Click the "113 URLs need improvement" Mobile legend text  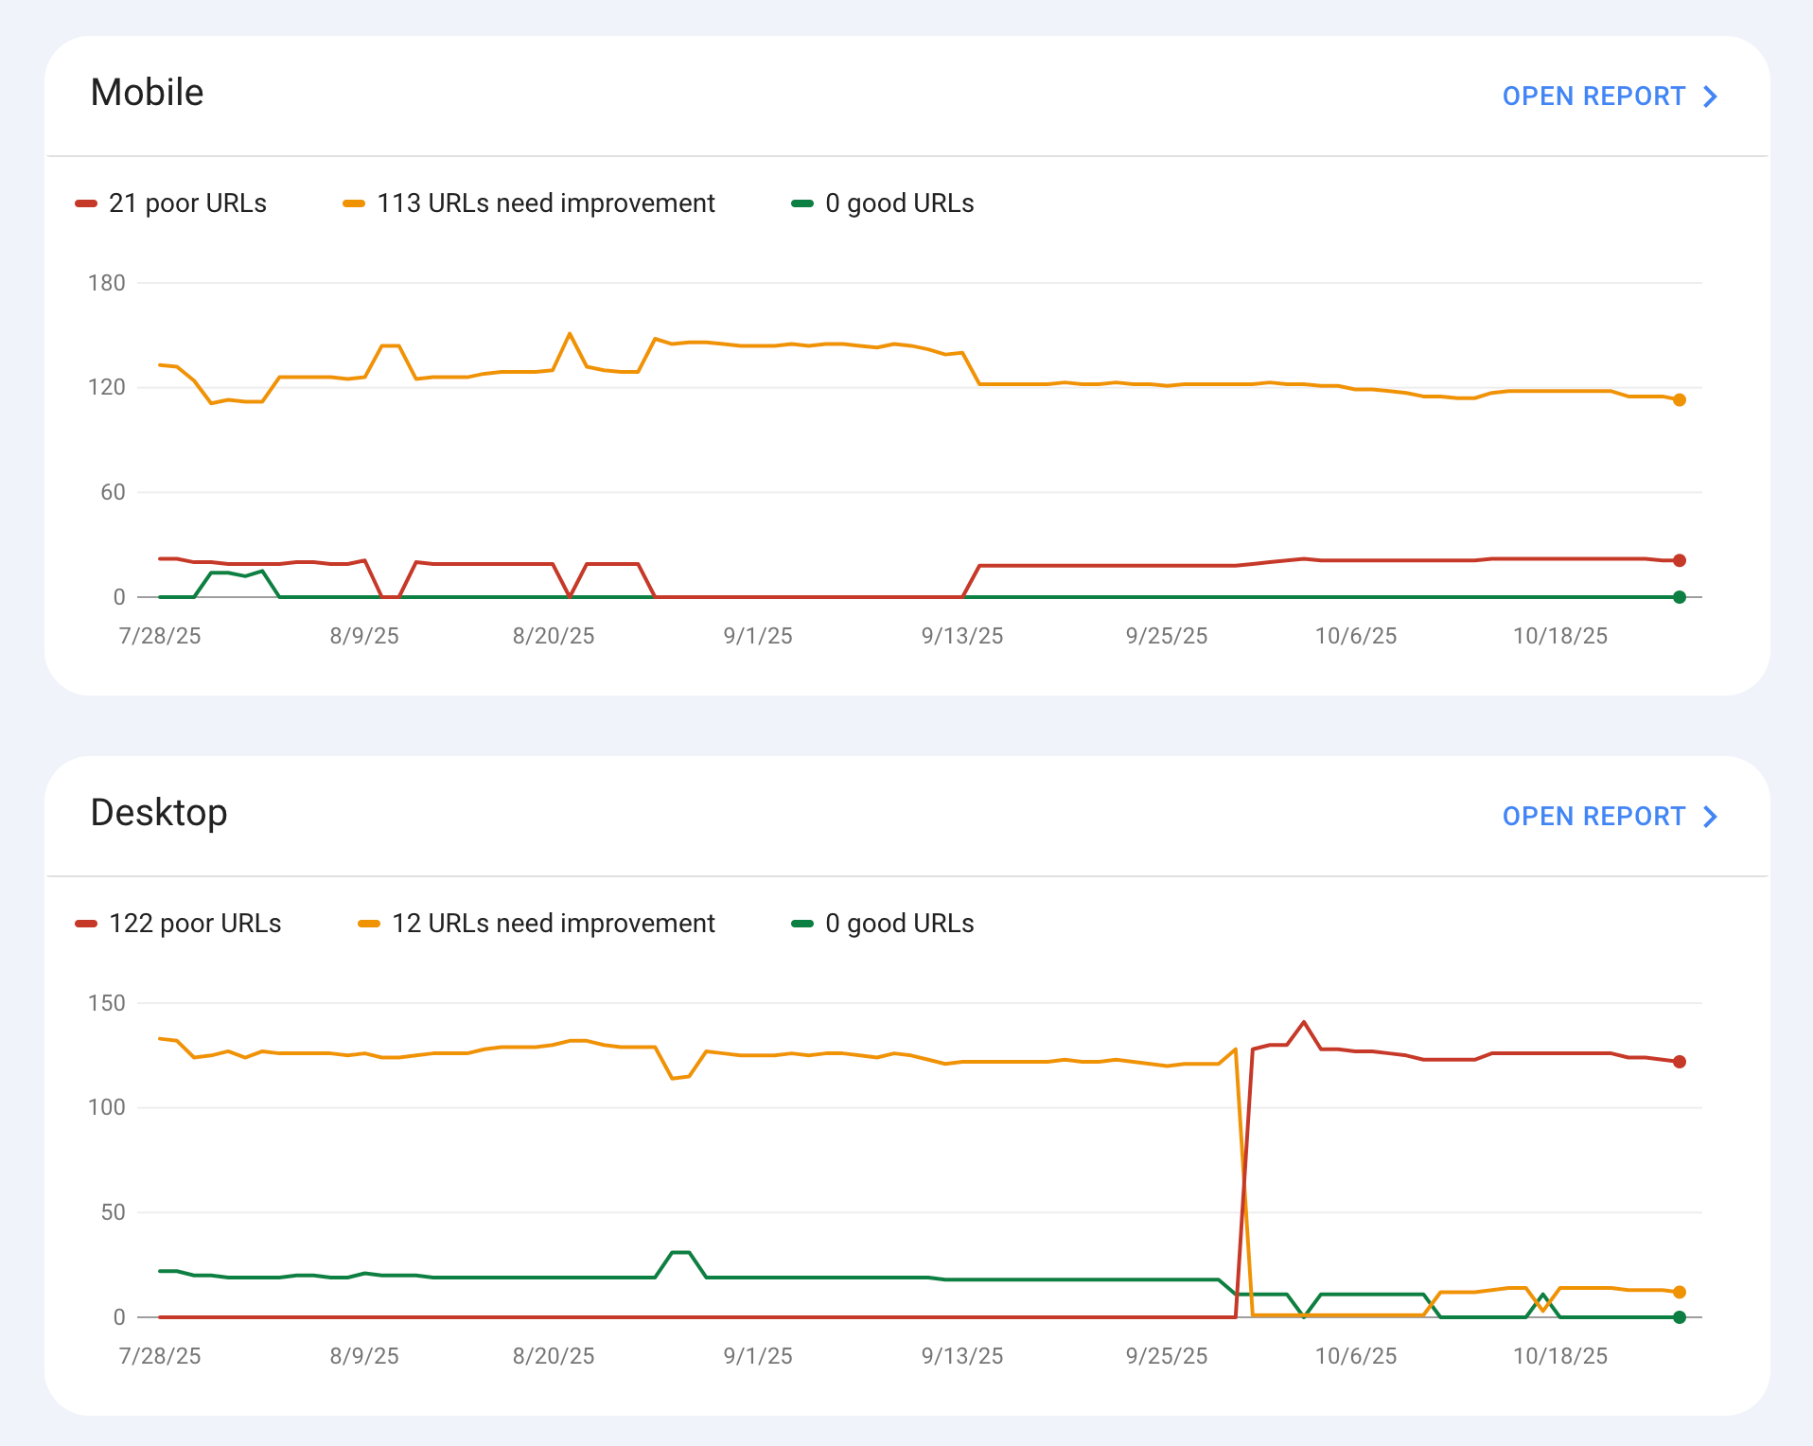pos(546,203)
